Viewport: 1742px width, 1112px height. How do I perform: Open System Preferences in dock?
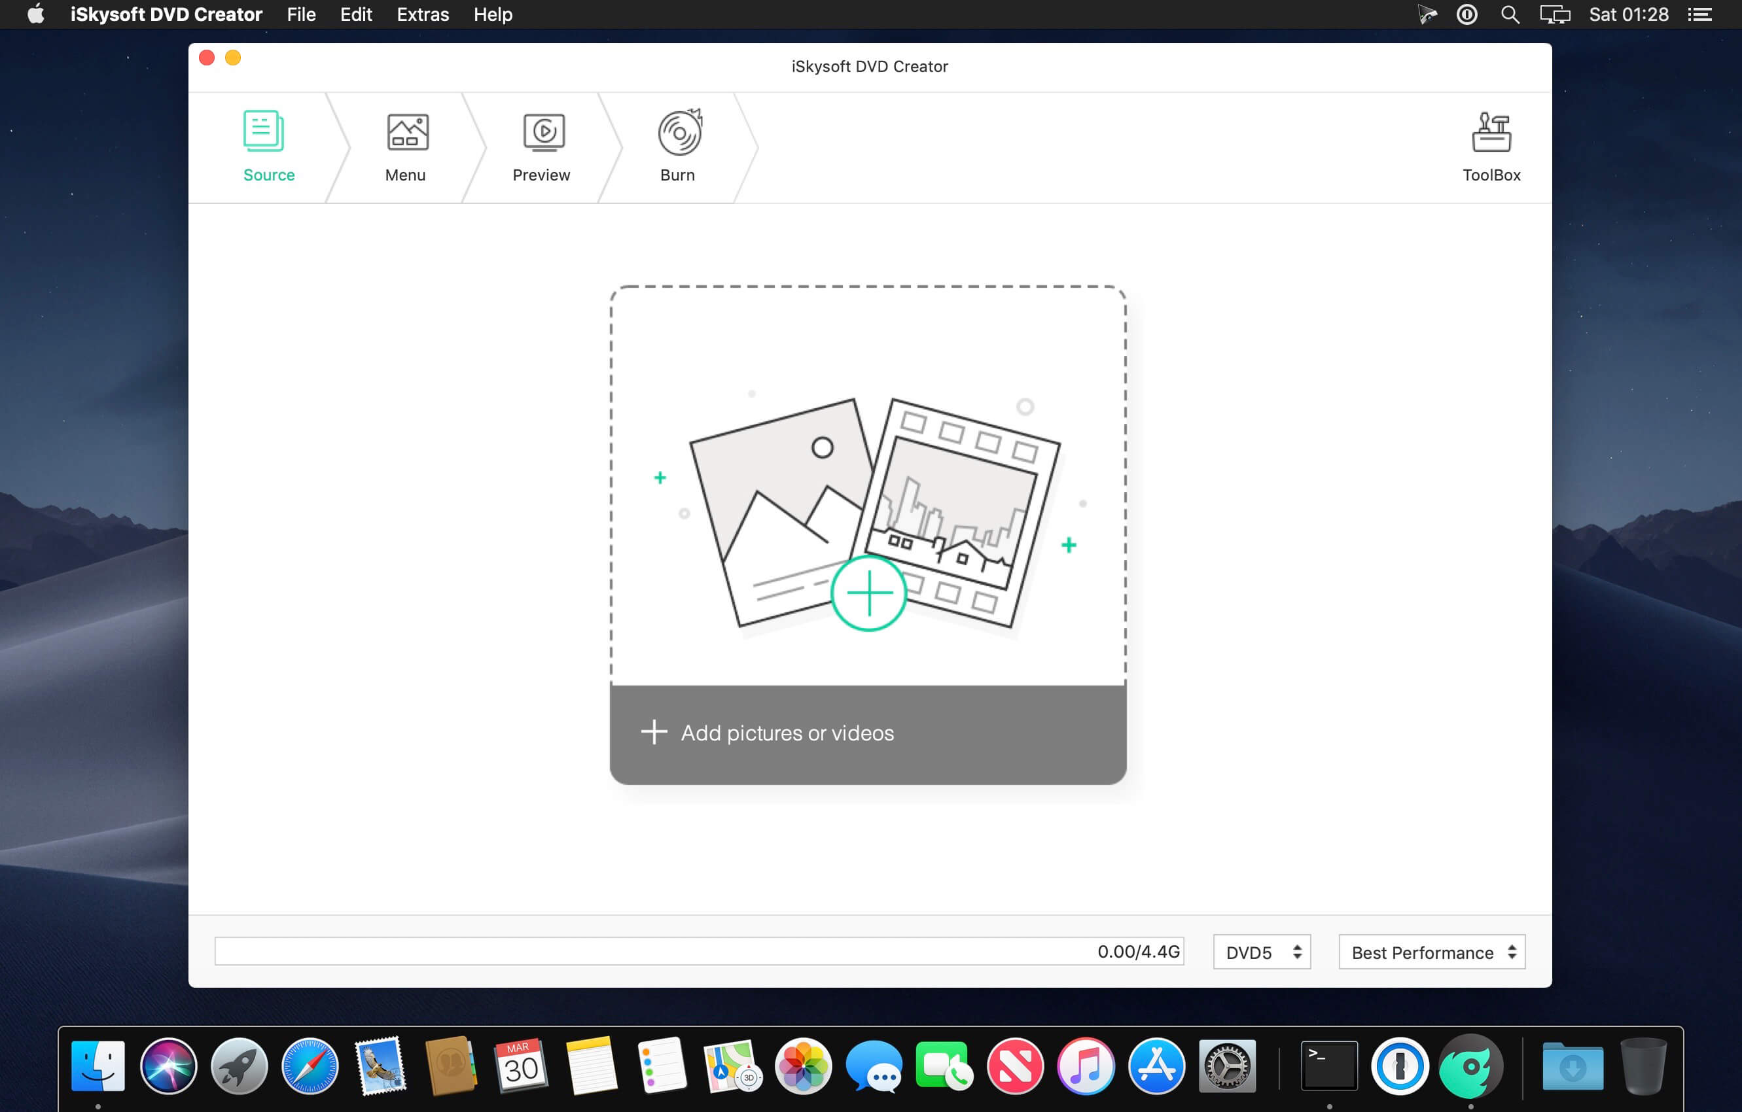(x=1227, y=1066)
